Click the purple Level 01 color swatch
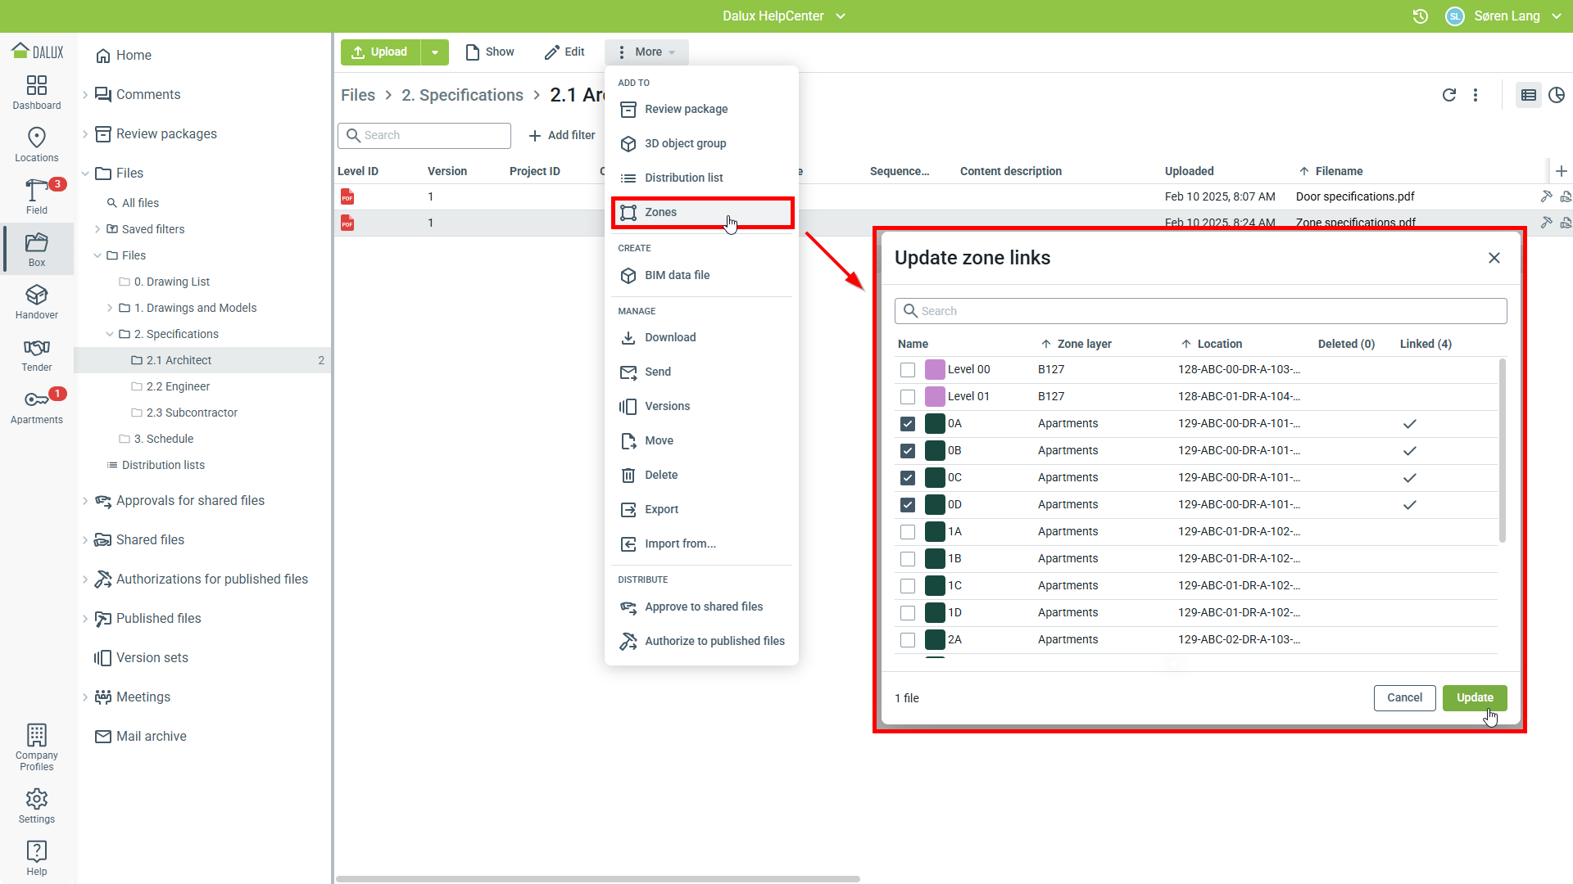Image resolution: width=1573 pixels, height=884 pixels. [x=935, y=397]
